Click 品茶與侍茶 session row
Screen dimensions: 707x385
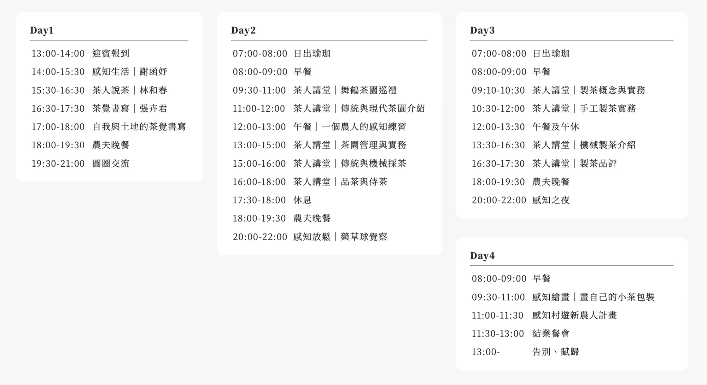tap(363, 182)
